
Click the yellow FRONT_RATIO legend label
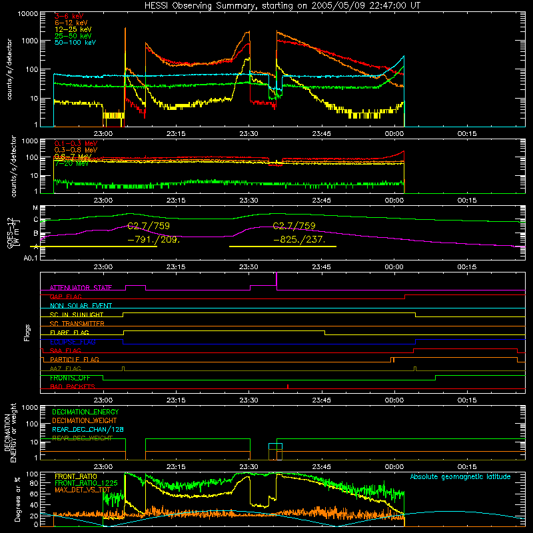[x=76, y=476]
